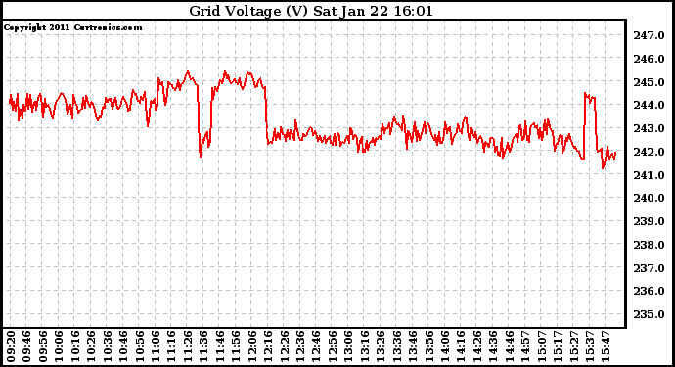Select the 15:07 time axis label
This screenshot has width=675, height=367.
pyautogui.click(x=541, y=346)
